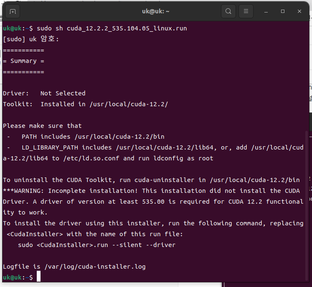Click 'To install the driver using' line
312x287 pixels.
pyautogui.click(x=153, y=223)
